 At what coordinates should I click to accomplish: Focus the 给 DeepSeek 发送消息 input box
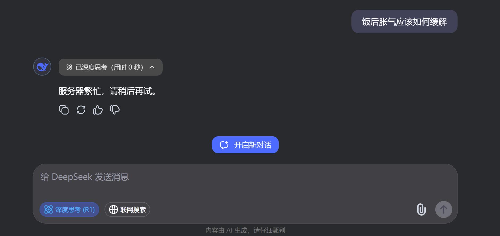[x=245, y=183]
